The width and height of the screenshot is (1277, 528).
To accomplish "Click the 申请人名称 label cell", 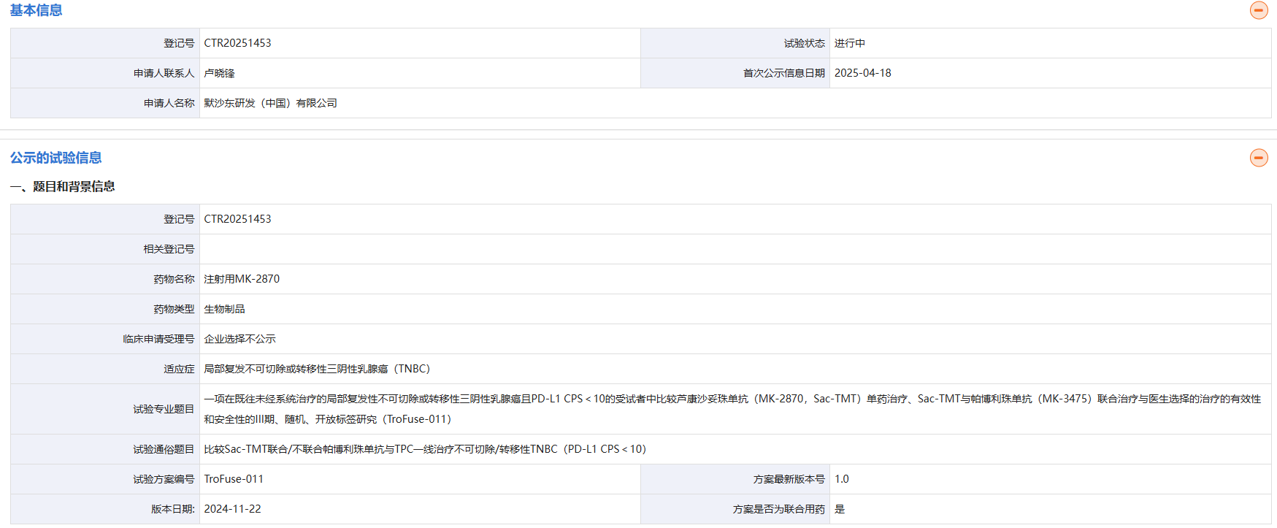I will pyautogui.click(x=105, y=103).
